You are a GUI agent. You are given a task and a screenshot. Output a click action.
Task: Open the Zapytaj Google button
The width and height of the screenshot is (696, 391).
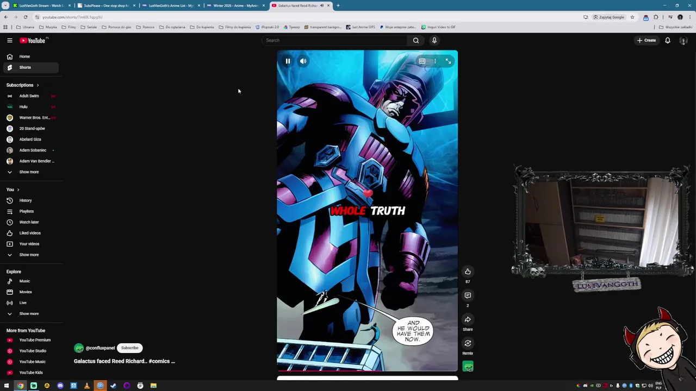(609, 17)
